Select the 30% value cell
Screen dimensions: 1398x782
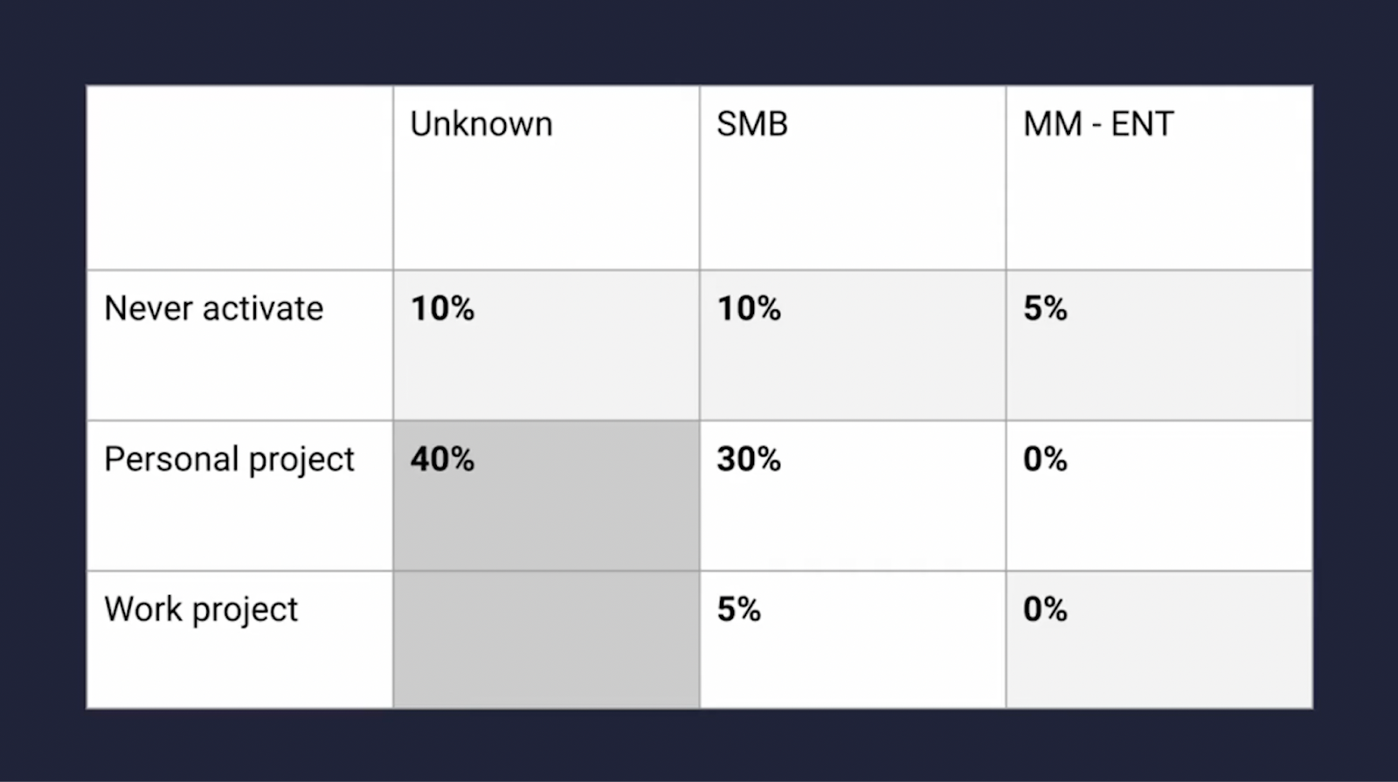tap(749, 460)
